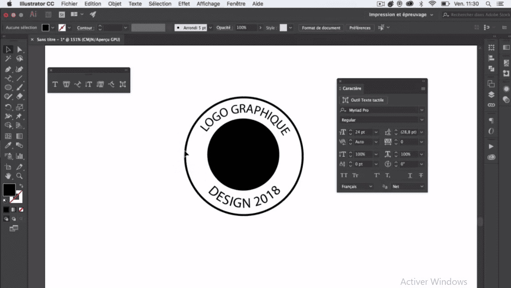Screen dimensions: 511x288
Task: Select the Zoom tool in the toolbar
Action: [19, 175]
